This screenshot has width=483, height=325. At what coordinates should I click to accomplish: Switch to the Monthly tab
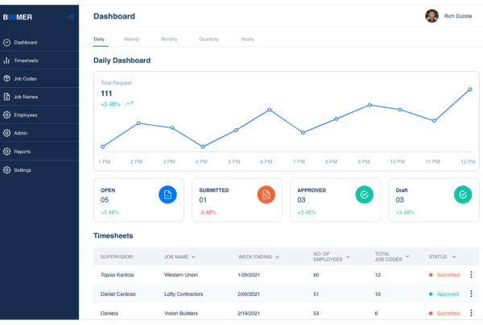[x=169, y=39]
